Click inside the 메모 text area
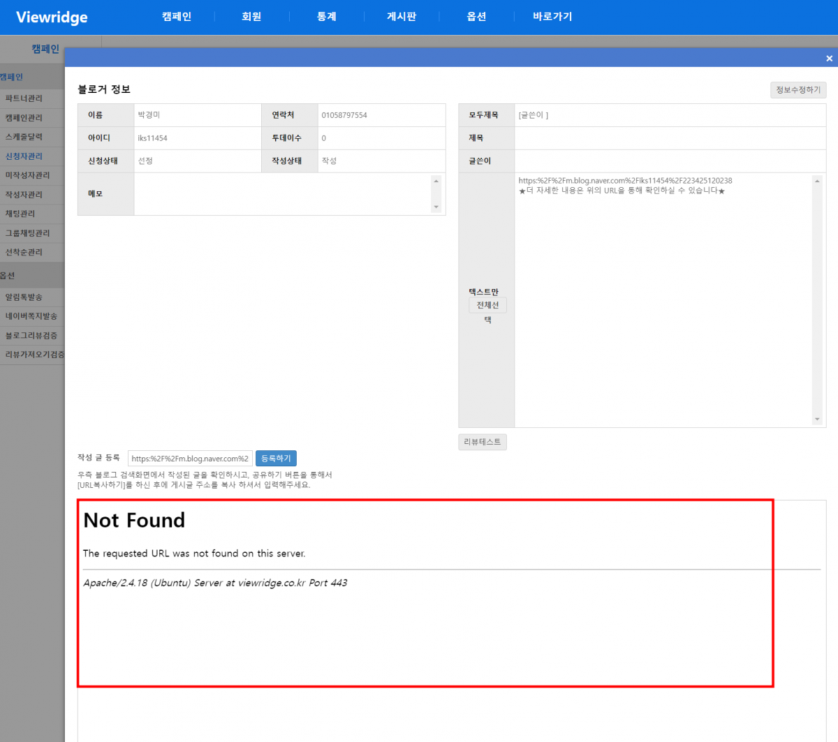 [283, 193]
